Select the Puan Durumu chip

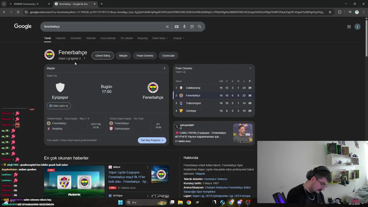click(145, 55)
